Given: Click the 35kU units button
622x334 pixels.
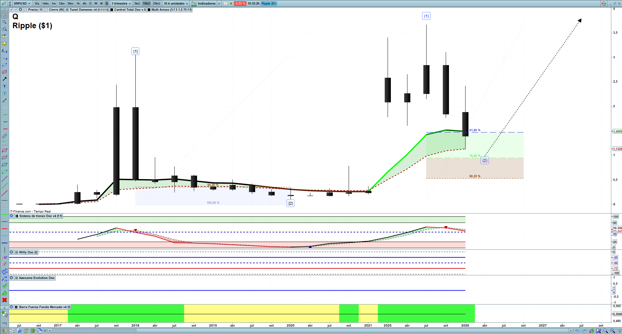Looking at the screenshot, I should tap(156, 4).
